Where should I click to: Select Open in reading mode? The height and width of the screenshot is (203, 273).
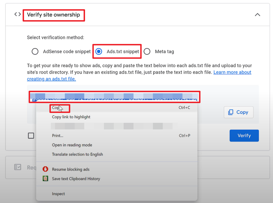(117, 145)
